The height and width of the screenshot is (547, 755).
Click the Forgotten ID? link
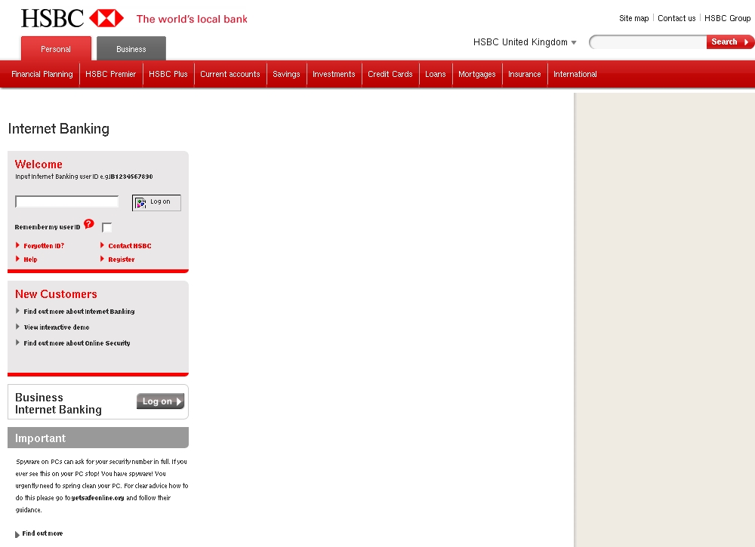(44, 246)
